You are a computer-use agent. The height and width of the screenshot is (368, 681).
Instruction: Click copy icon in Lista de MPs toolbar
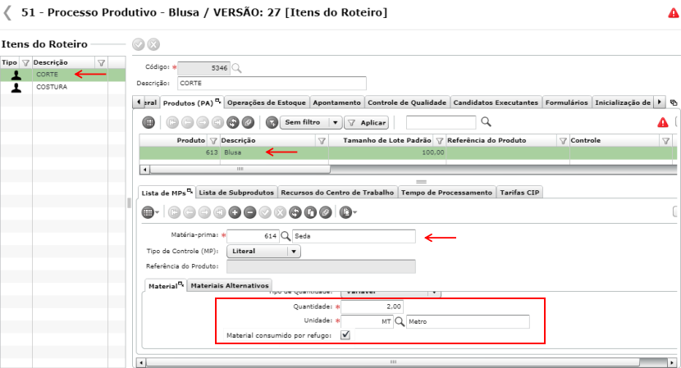(310, 212)
